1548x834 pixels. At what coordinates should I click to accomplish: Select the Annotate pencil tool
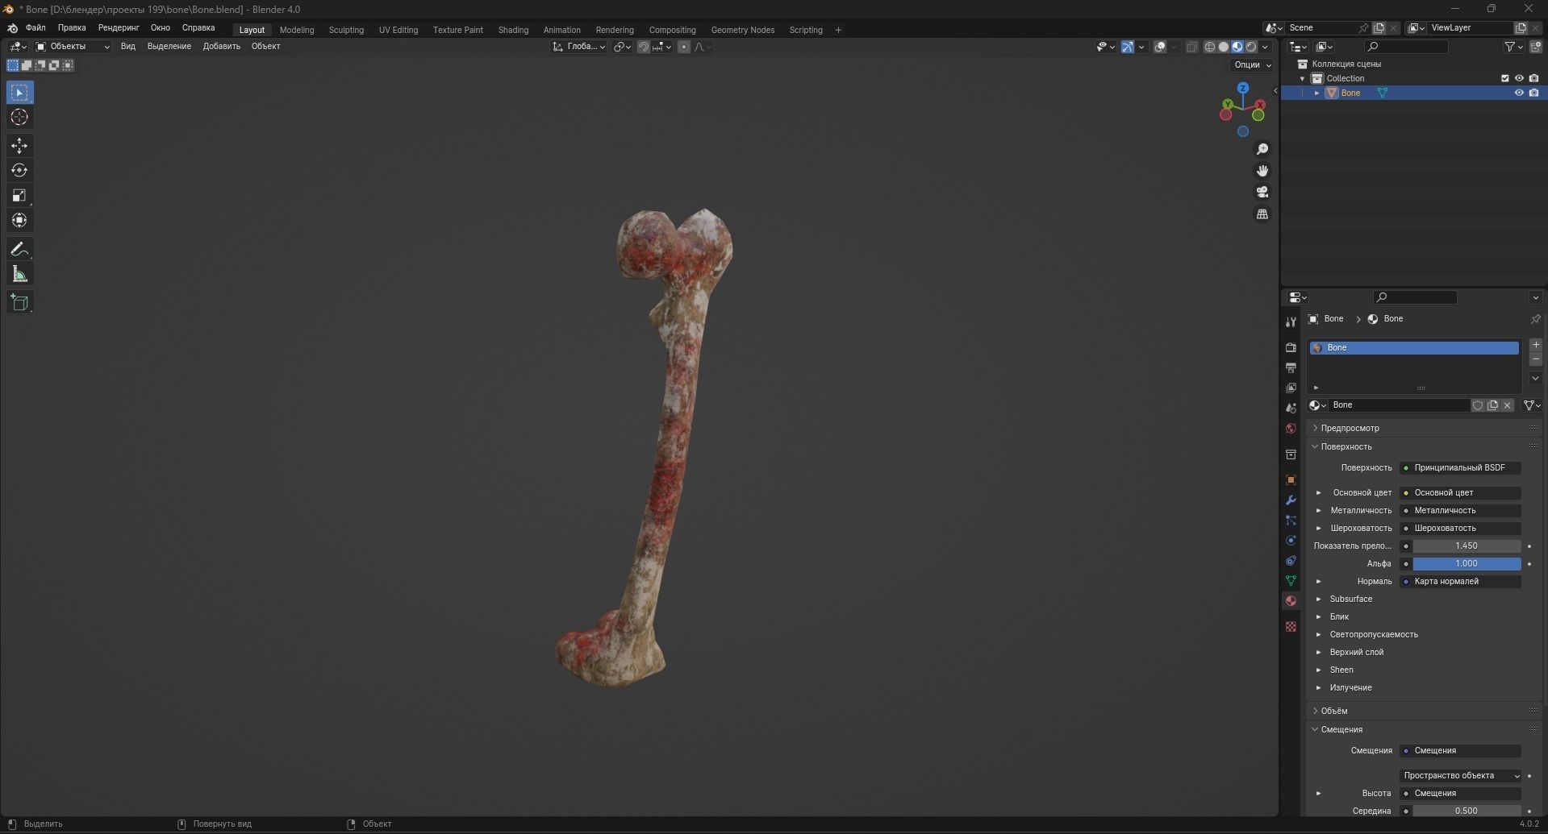pos(19,250)
